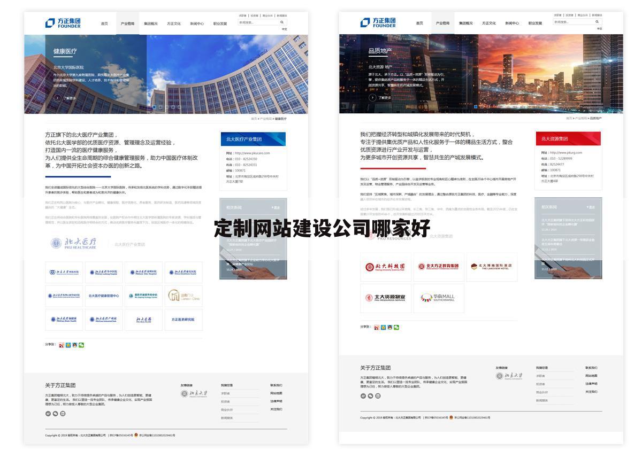Open the 北大方正教育集团 logo card
Viewport: 642px width, 458px height.
pos(438,267)
